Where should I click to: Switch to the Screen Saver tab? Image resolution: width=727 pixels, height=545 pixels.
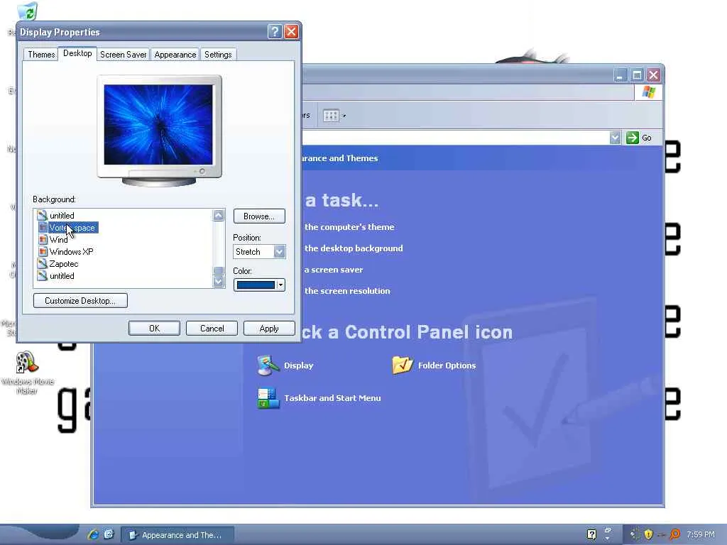pyautogui.click(x=123, y=55)
